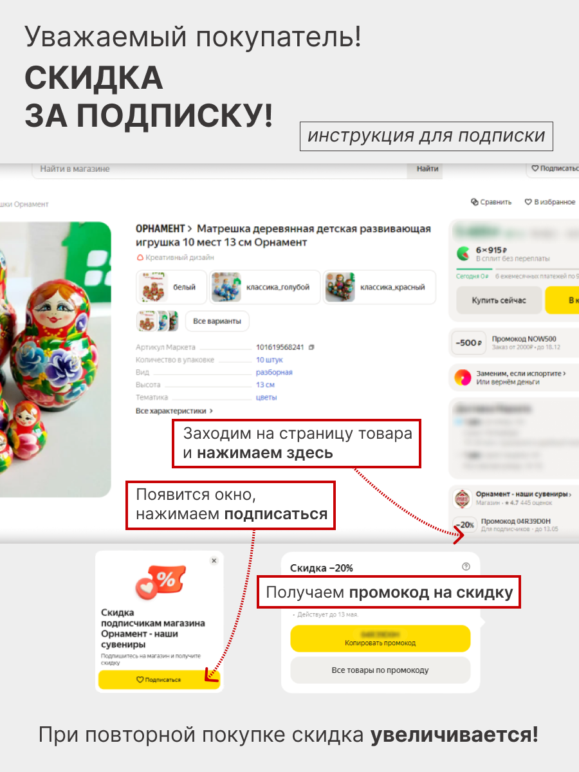Open Все товары по промокоду
The width and height of the screenshot is (579, 772).
coord(380,670)
